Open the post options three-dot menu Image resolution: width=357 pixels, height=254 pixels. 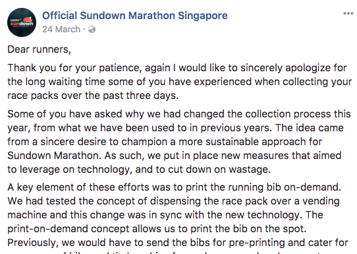tap(348, 13)
